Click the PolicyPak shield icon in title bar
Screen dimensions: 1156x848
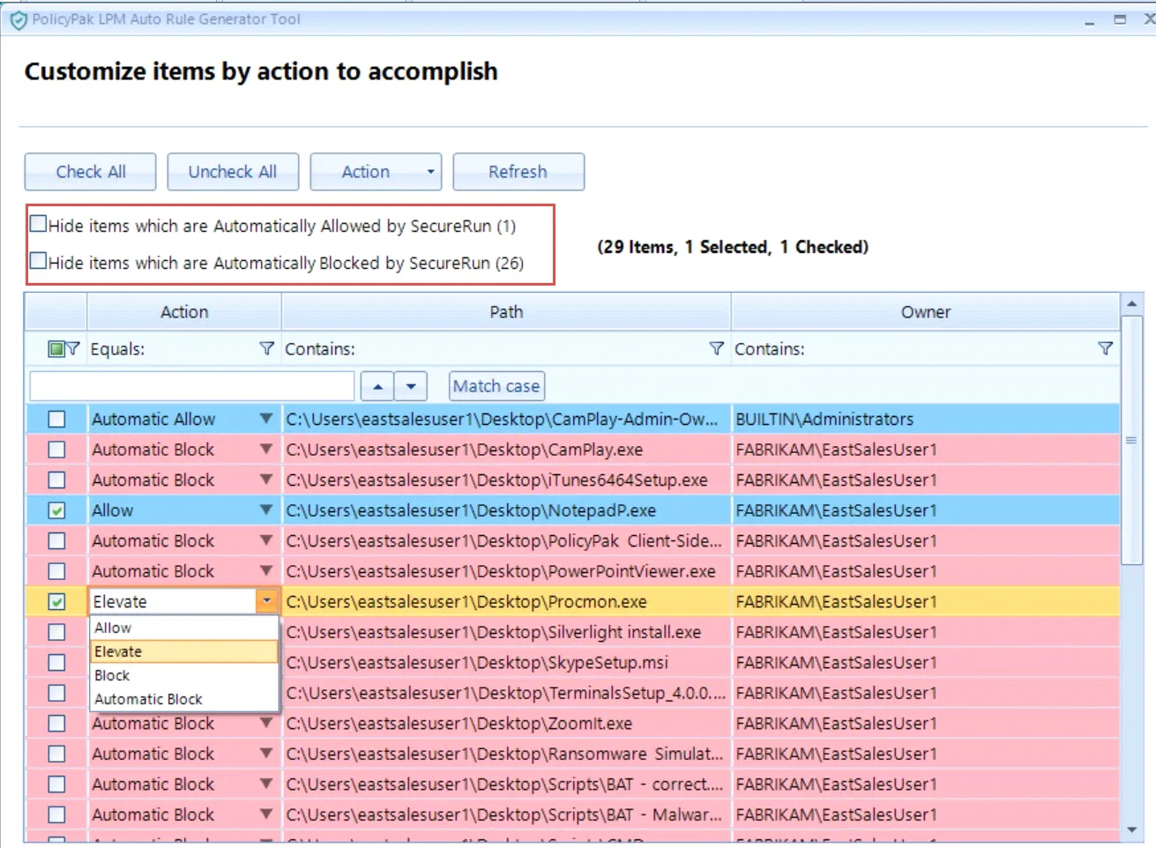(x=19, y=18)
